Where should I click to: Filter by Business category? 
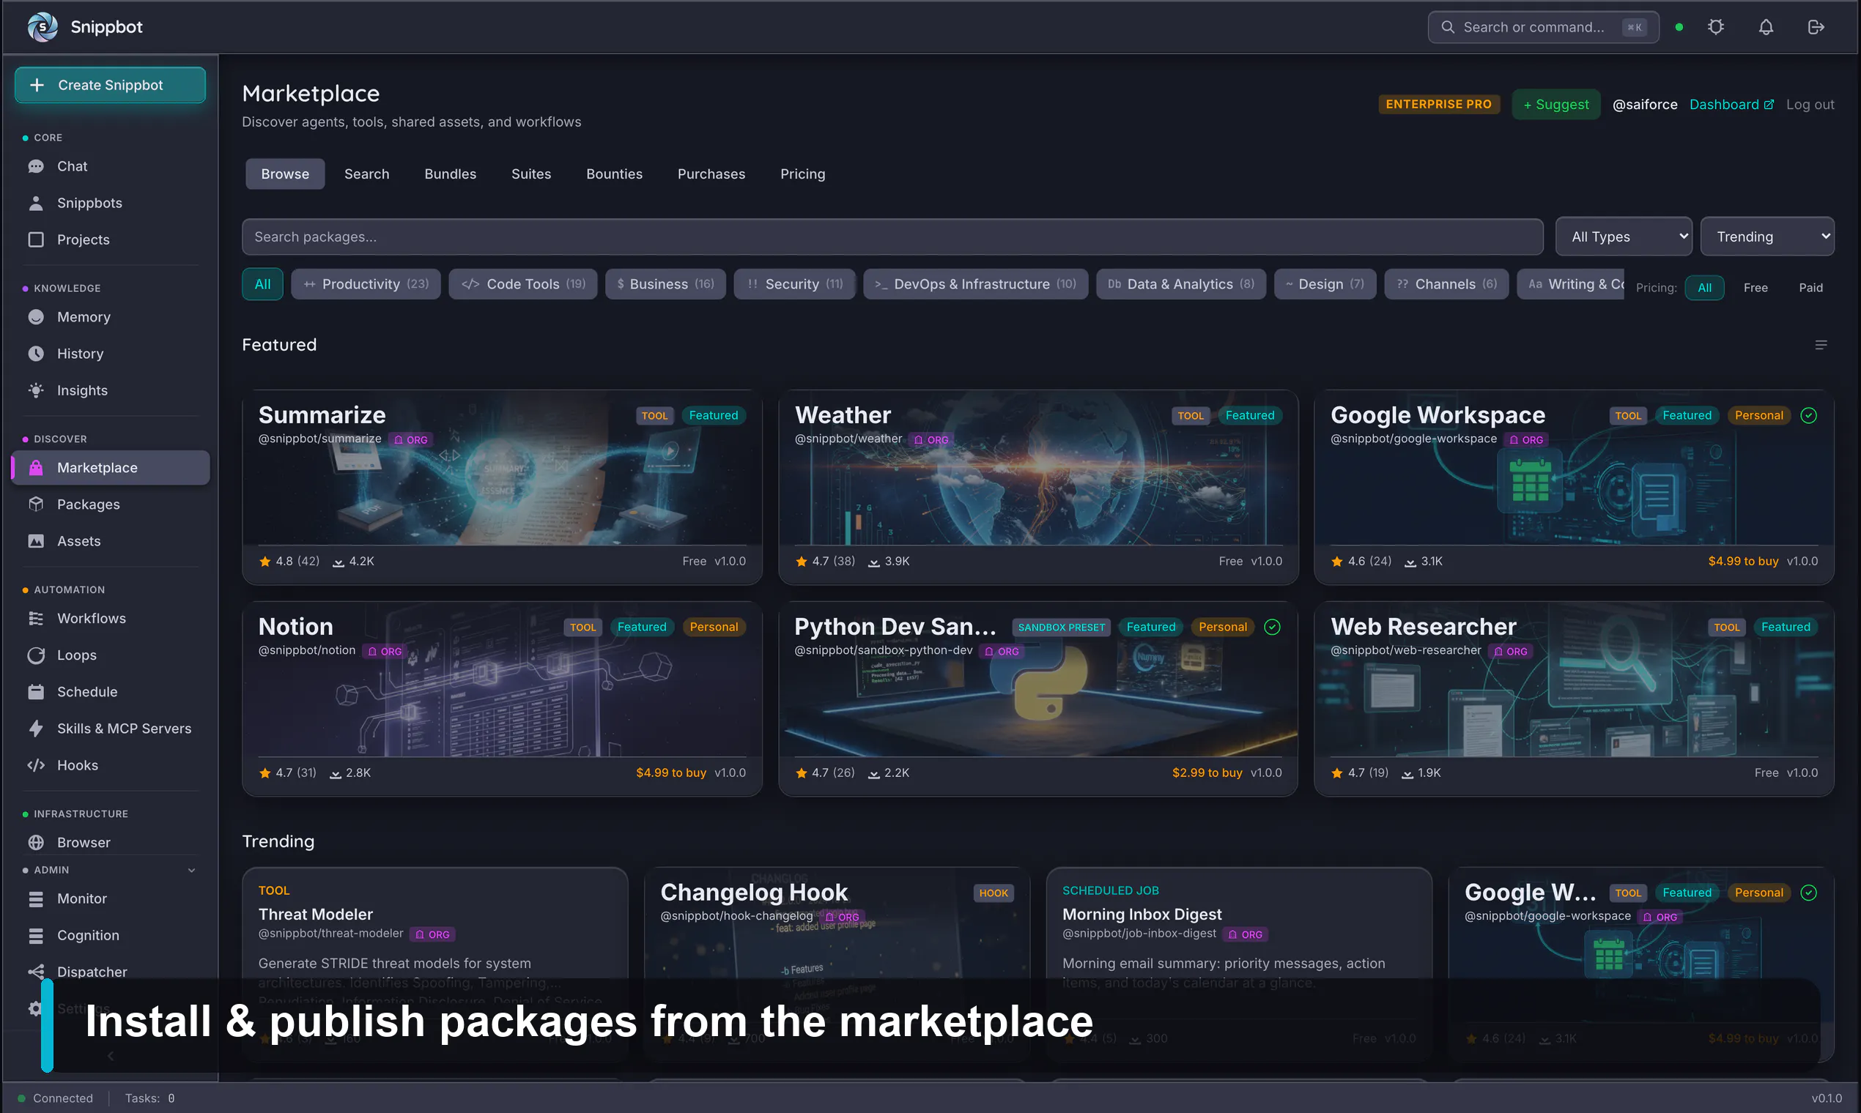coord(665,284)
